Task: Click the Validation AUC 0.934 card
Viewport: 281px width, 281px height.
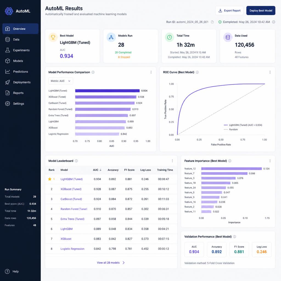Action: pyautogui.click(x=194, y=249)
